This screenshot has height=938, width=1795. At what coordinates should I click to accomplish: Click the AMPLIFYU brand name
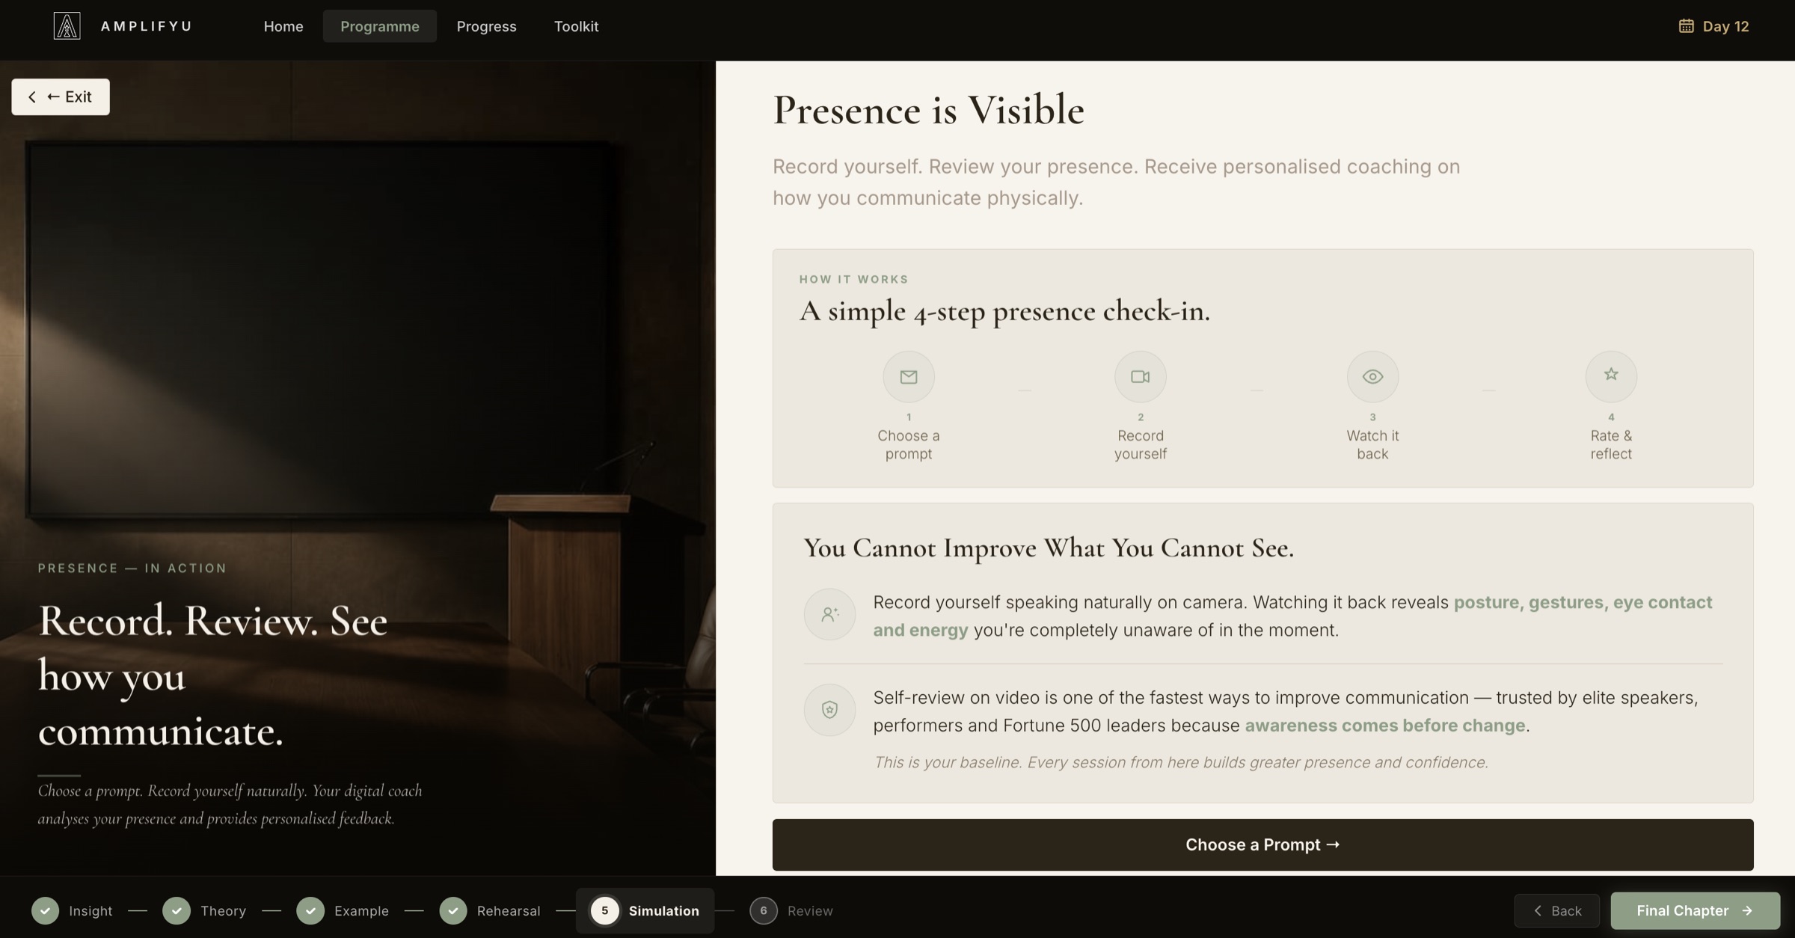147,26
